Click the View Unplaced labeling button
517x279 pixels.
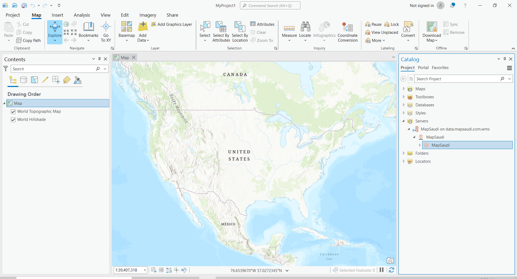[382, 32]
